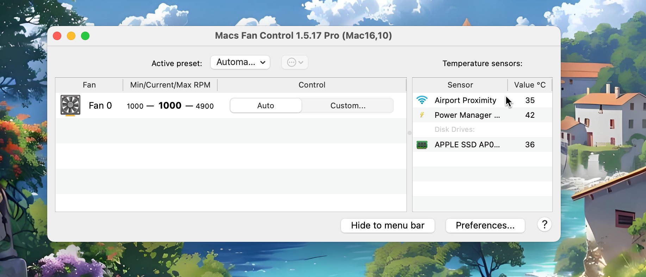Select the Power Manager sensor row
The image size is (646, 277).
click(x=482, y=115)
